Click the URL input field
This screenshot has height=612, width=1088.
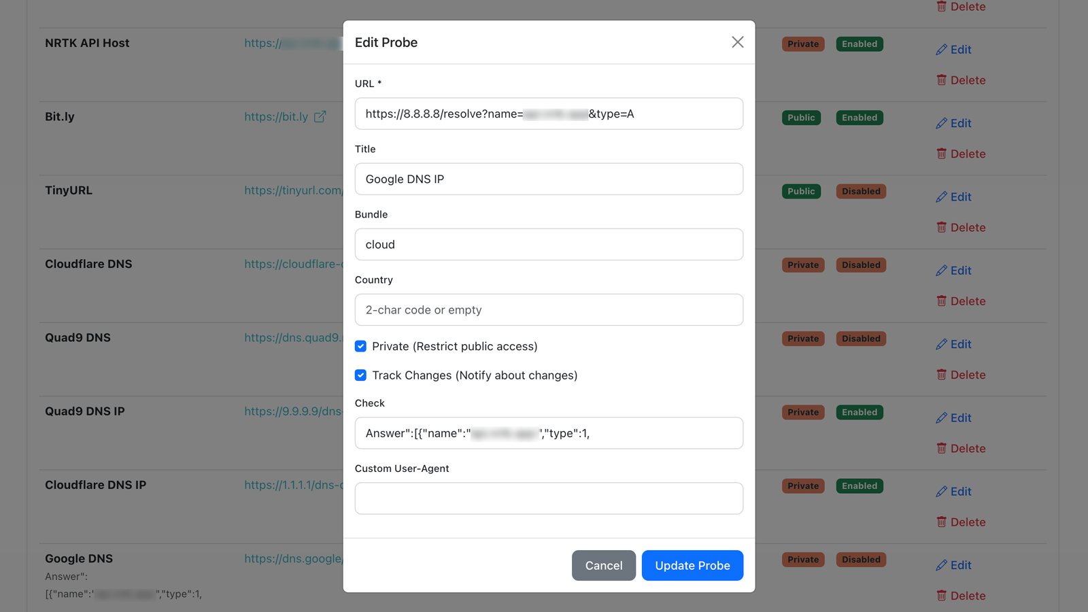click(x=548, y=114)
